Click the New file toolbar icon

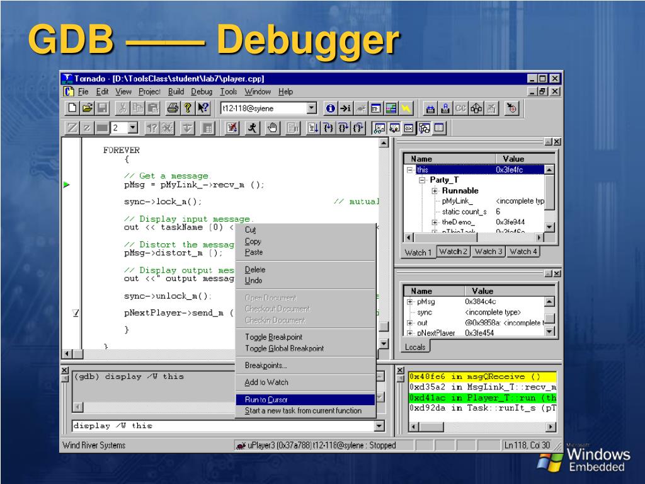coord(73,108)
